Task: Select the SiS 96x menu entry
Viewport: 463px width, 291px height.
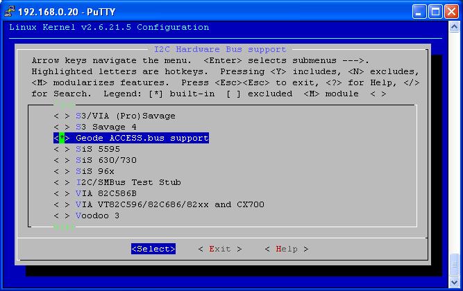Action: pyautogui.click(x=95, y=171)
